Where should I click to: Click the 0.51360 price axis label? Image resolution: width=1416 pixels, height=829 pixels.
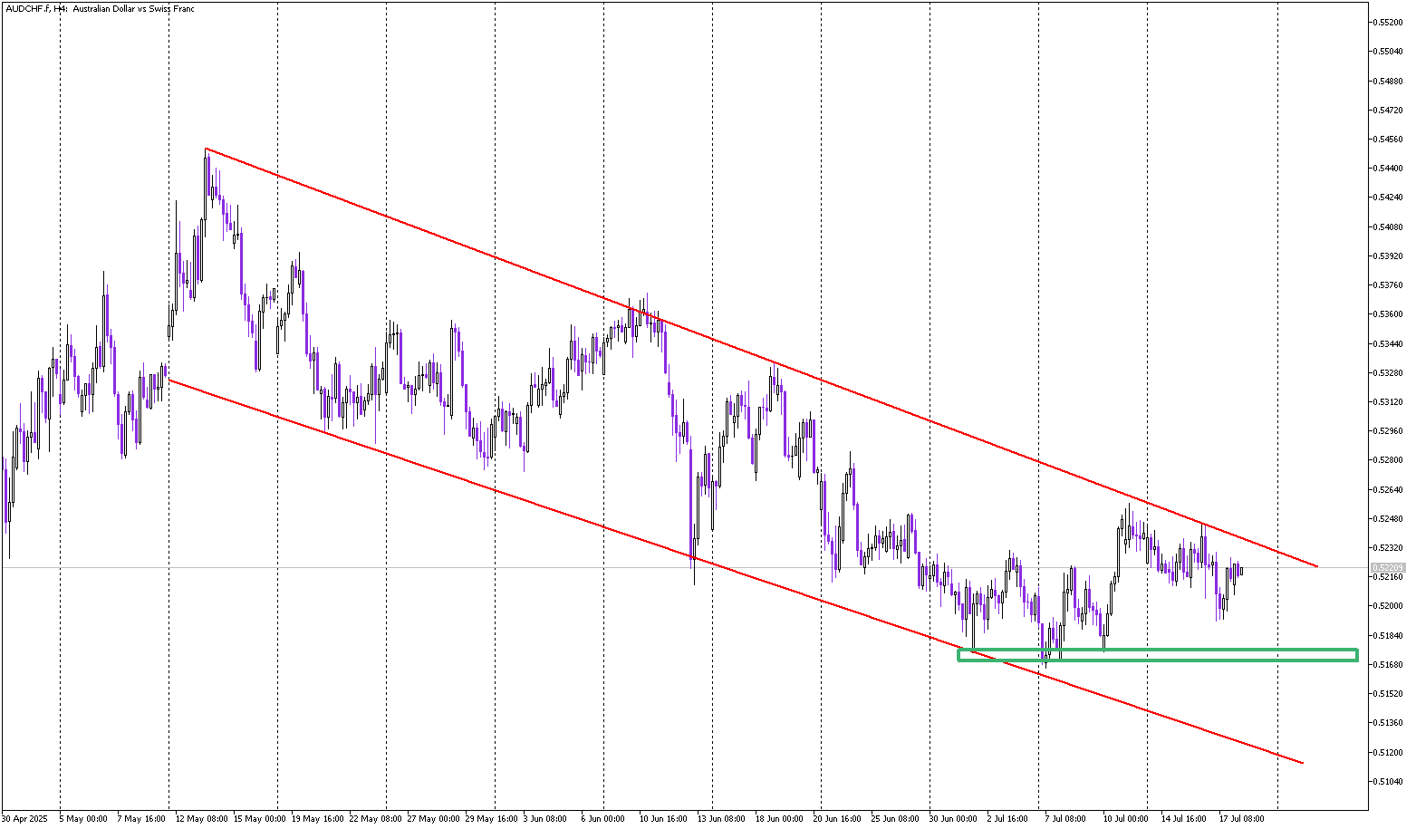(x=1389, y=723)
